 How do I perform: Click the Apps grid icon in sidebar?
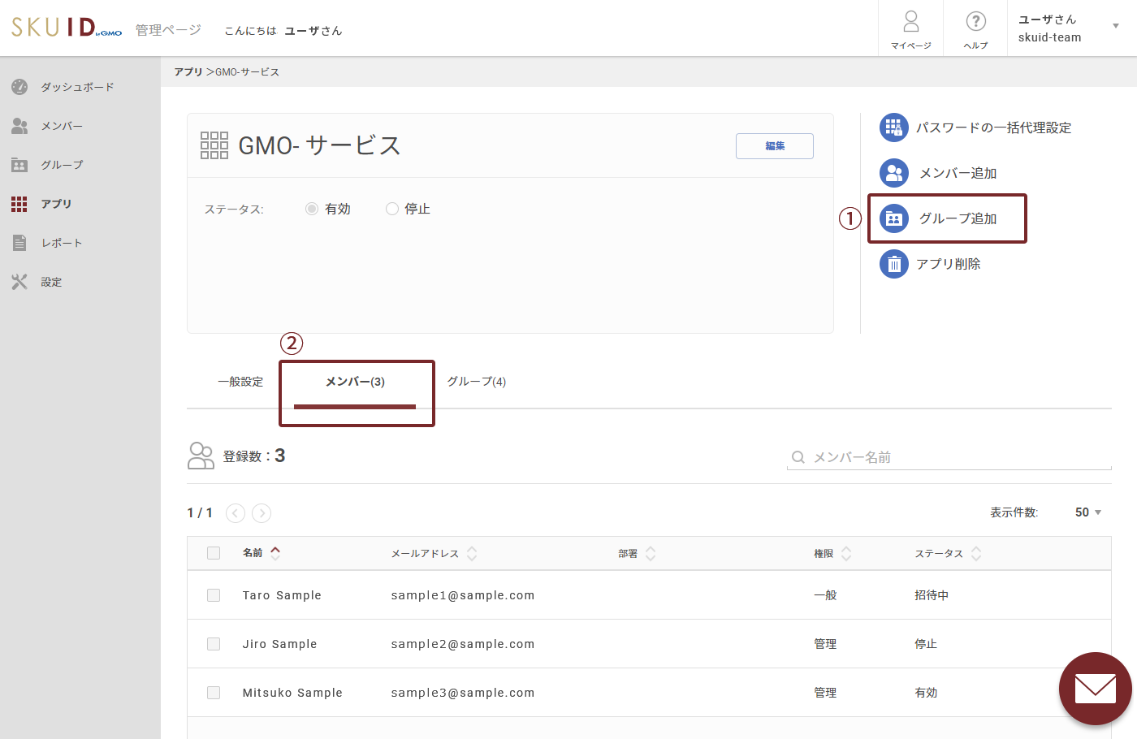pos(19,204)
